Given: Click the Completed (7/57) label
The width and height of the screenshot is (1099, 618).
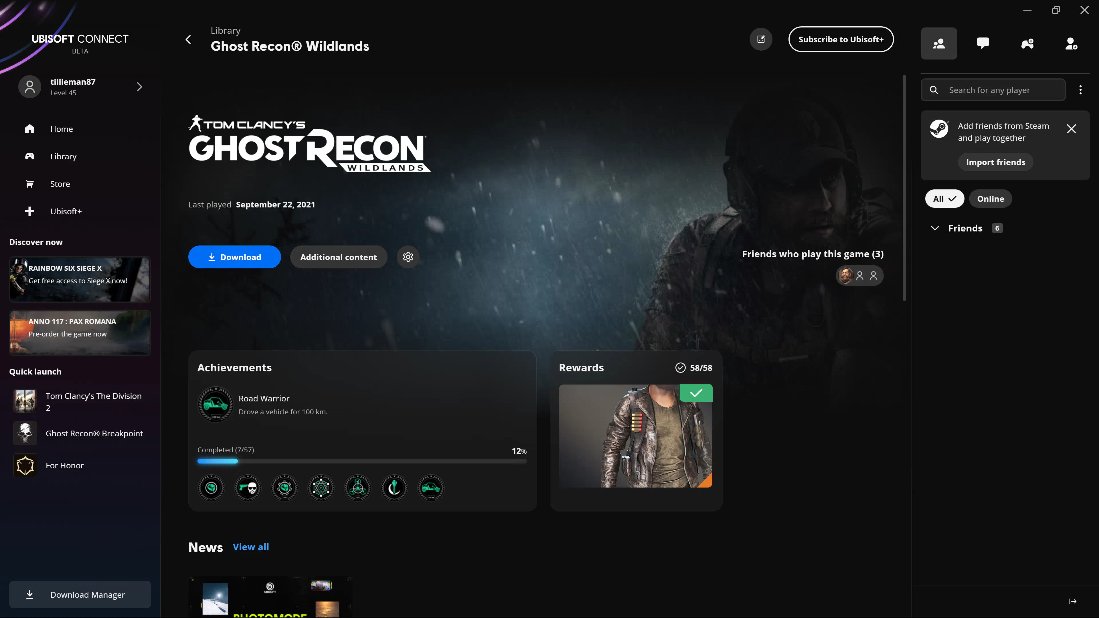Looking at the screenshot, I should click(225, 450).
